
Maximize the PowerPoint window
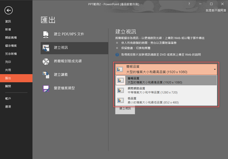pyautogui.click(x=211, y=4)
